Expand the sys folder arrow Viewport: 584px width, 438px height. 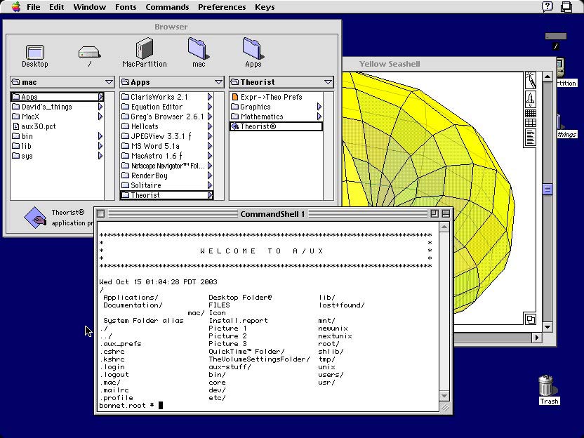(x=100, y=156)
